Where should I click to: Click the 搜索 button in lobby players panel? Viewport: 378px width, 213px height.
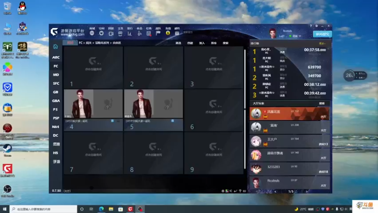[322, 103]
